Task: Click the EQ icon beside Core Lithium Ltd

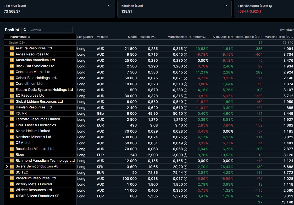Action: tap(12, 84)
